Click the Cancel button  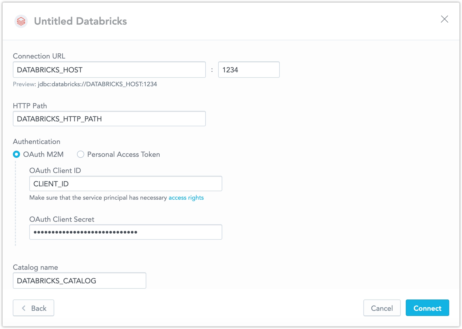[x=382, y=308]
